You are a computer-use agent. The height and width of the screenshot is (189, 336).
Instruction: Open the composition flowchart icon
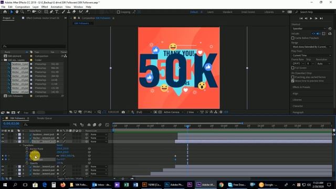point(216,112)
